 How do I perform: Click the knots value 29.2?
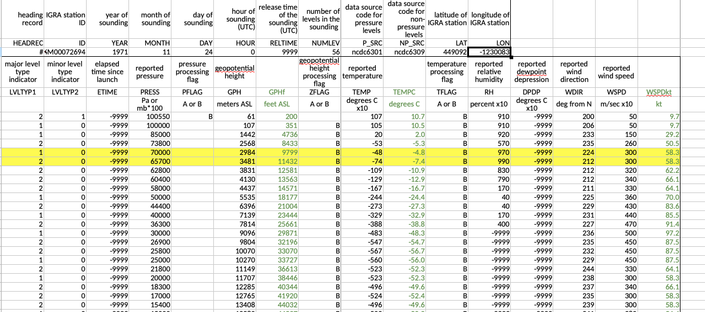(658, 134)
